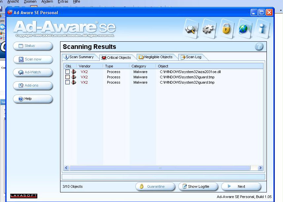Image resolution: width=283 pixels, height=202 pixels.
Task: Sort results by the Category column header
Action: coord(143,66)
